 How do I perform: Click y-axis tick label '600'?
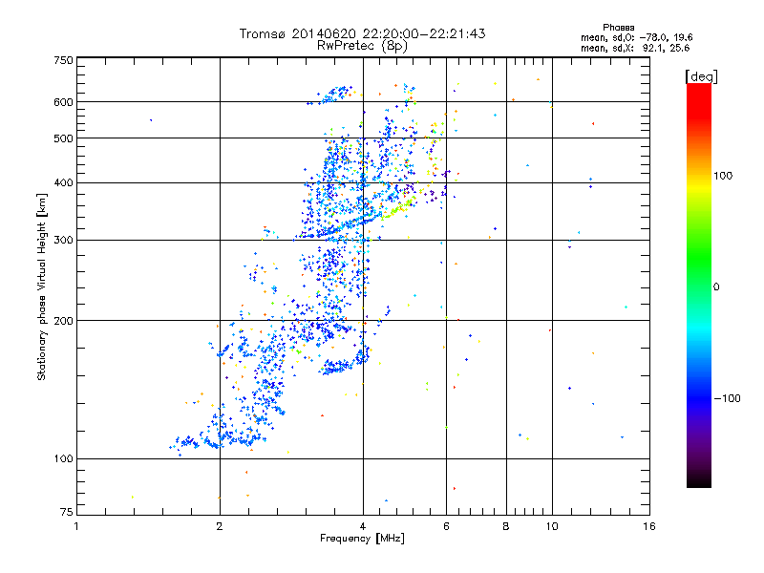click(63, 102)
